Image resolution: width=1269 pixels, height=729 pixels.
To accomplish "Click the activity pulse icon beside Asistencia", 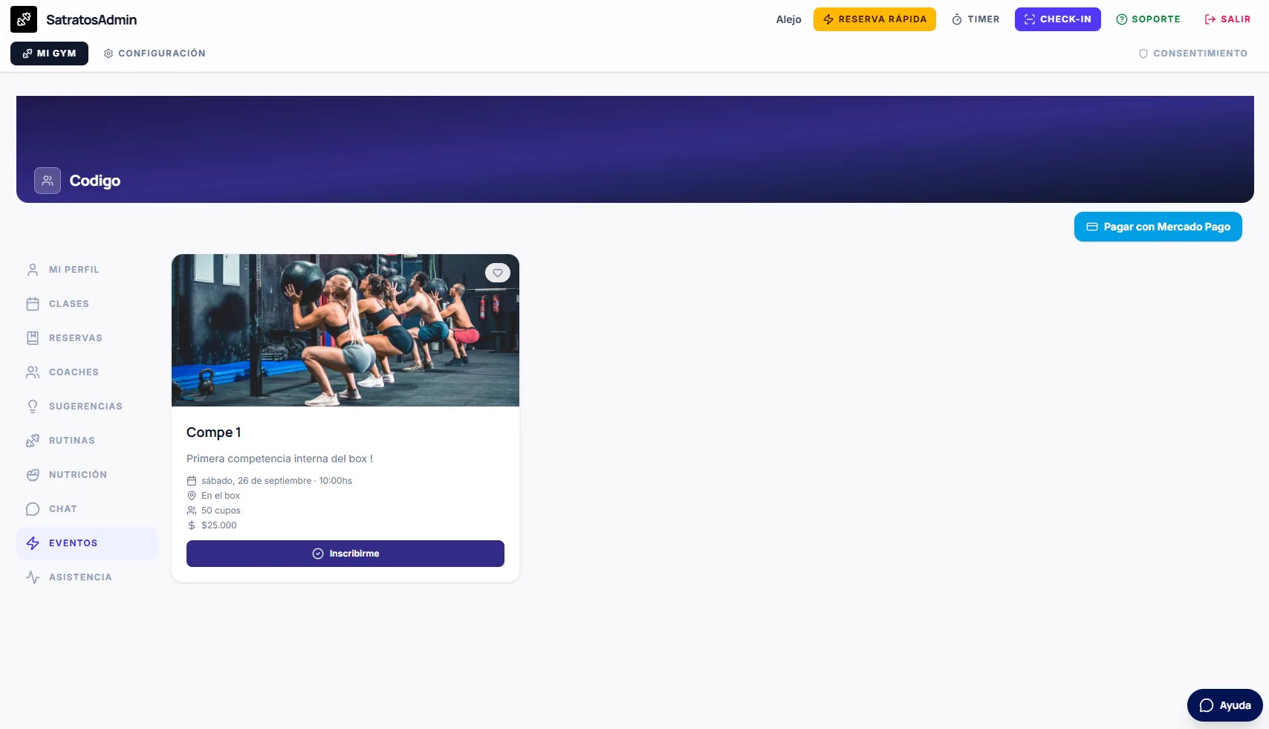I will tap(33, 577).
